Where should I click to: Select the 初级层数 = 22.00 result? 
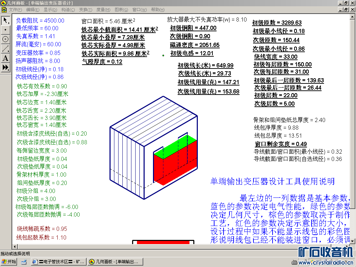pos(276,95)
